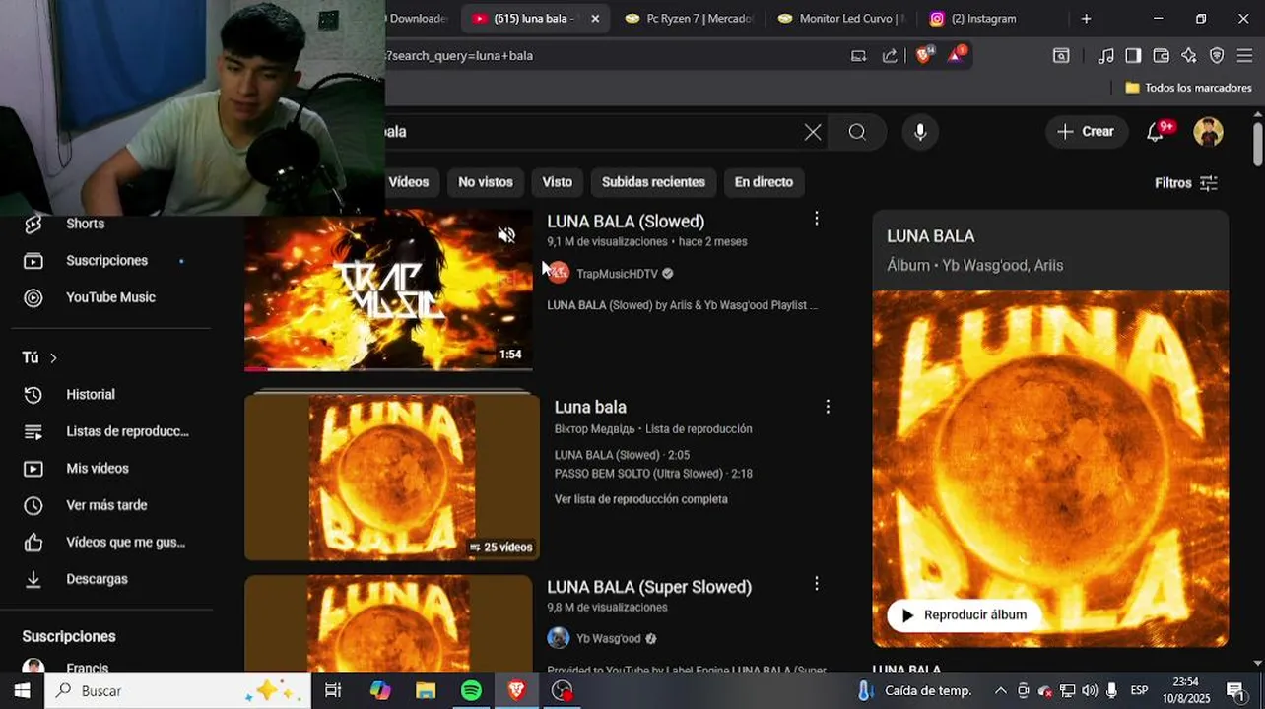Start voice search with microphone
The height and width of the screenshot is (709, 1265).
pyautogui.click(x=920, y=132)
